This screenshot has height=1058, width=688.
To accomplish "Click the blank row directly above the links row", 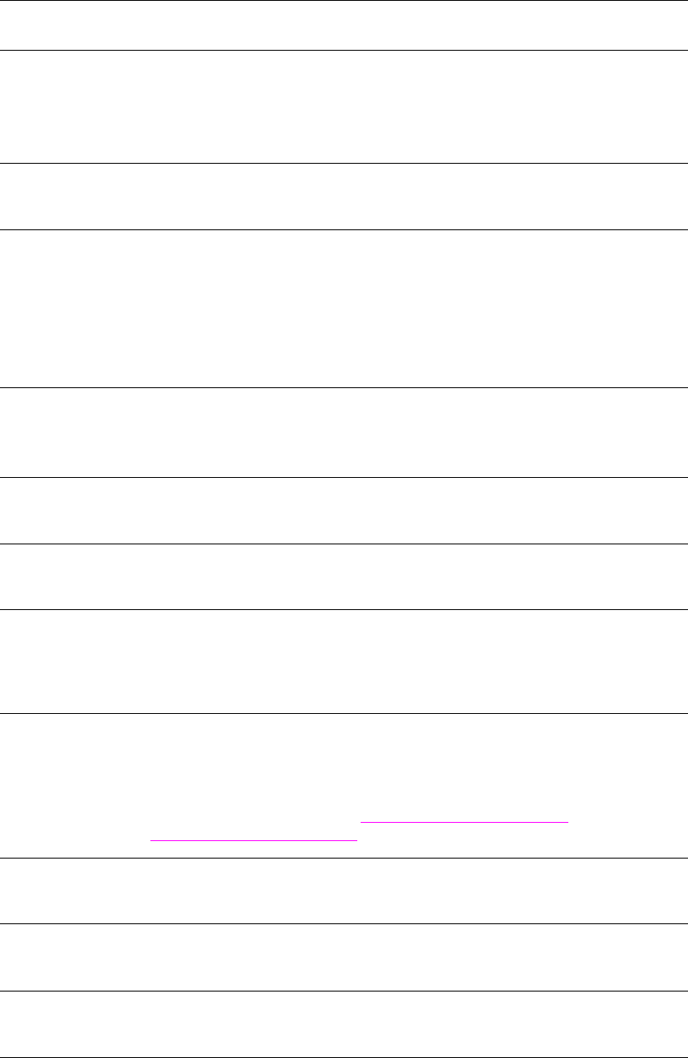I will [344, 662].
